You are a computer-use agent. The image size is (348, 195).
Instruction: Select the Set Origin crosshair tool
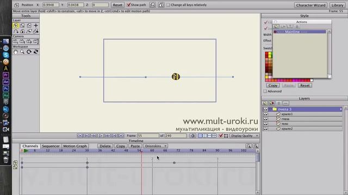(36, 25)
